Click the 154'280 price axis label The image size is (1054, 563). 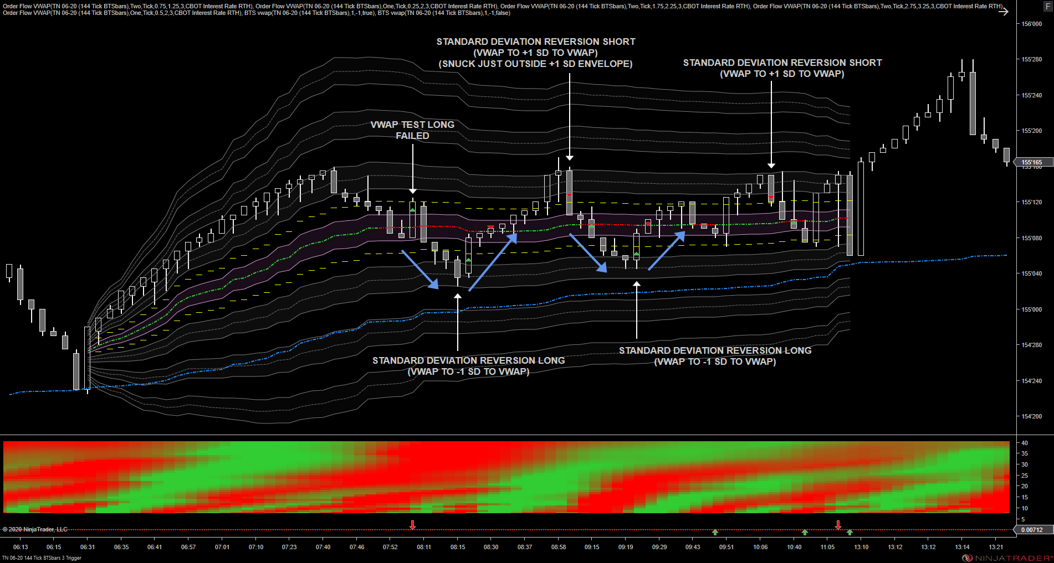(1031, 345)
